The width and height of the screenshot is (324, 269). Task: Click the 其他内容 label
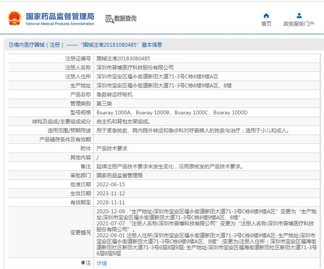point(80,157)
